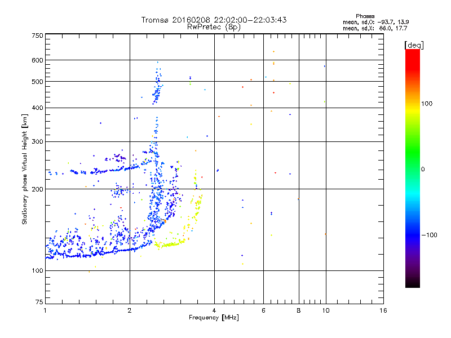Viewport: 451px width, 338px height.
Task: Click the x-axis tick label '8'
Action: (299, 310)
